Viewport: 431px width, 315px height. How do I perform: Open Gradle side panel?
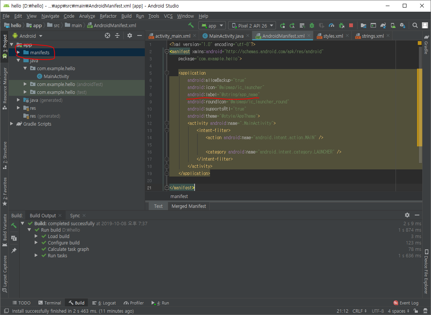click(426, 44)
